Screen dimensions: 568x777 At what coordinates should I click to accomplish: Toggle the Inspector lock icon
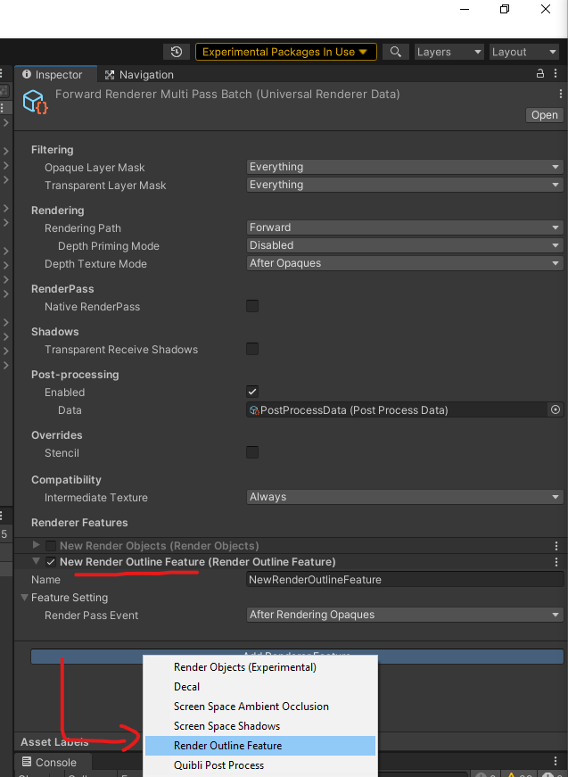pos(540,74)
